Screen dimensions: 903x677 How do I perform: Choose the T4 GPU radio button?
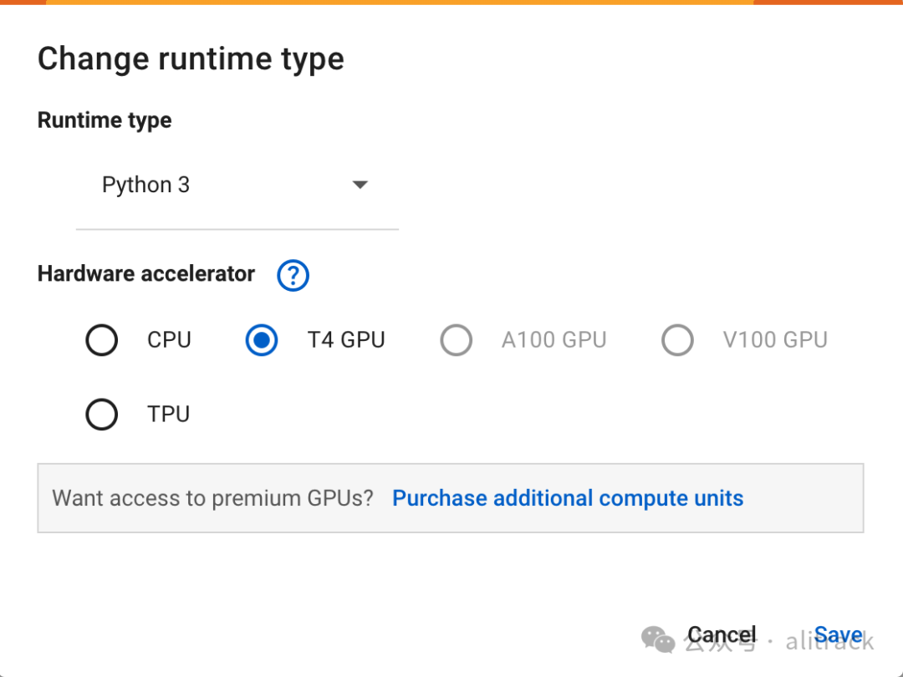tap(262, 340)
